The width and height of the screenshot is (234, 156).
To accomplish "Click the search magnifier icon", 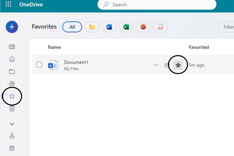I will click(x=106, y=4).
